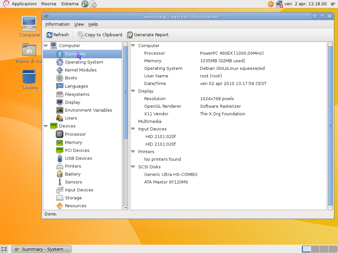Select the Summary info icon
The image size is (338, 253).
pyautogui.click(x=60, y=54)
